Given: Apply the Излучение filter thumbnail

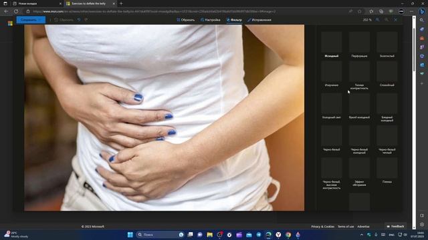Looking at the screenshot, I should tap(332, 71).
